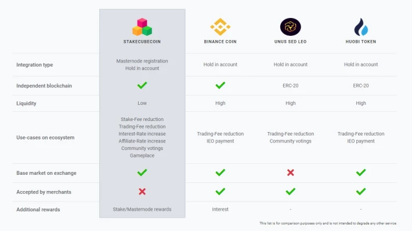This screenshot has height=231, width=412.
Task: Click the Unus Sed Leo round logo
Action: click(x=290, y=27)
